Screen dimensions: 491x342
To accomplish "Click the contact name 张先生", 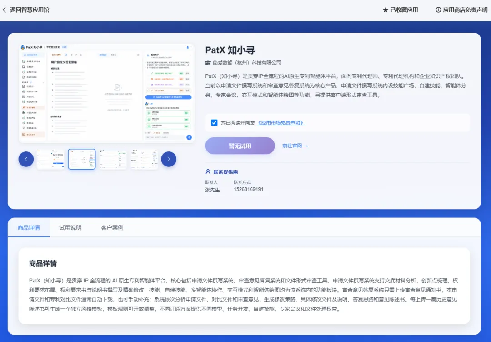I will click(213, 190).
